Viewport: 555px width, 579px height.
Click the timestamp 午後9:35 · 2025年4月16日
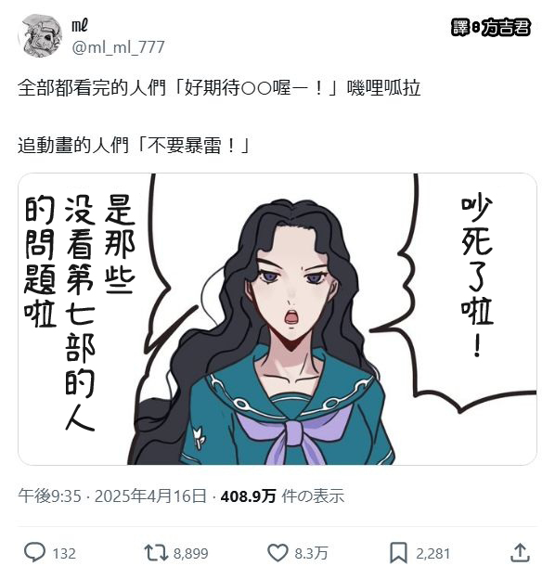(112, 495)
